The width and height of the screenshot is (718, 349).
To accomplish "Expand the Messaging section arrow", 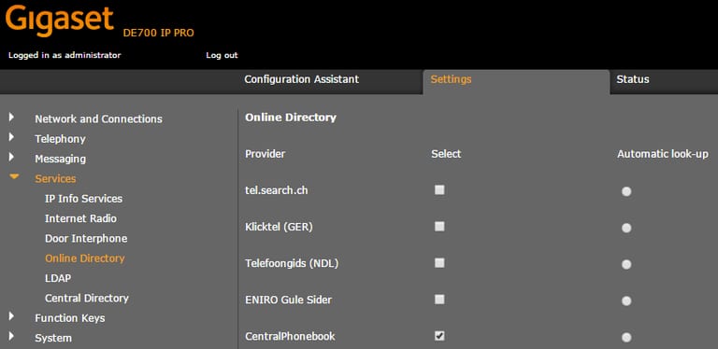I will (11, 158).
